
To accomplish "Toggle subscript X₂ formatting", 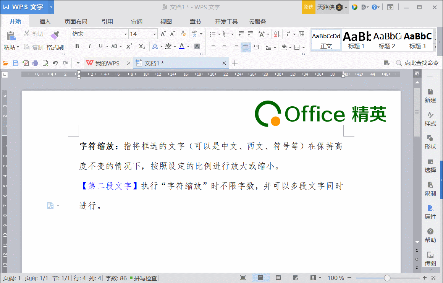I will 142,46.
